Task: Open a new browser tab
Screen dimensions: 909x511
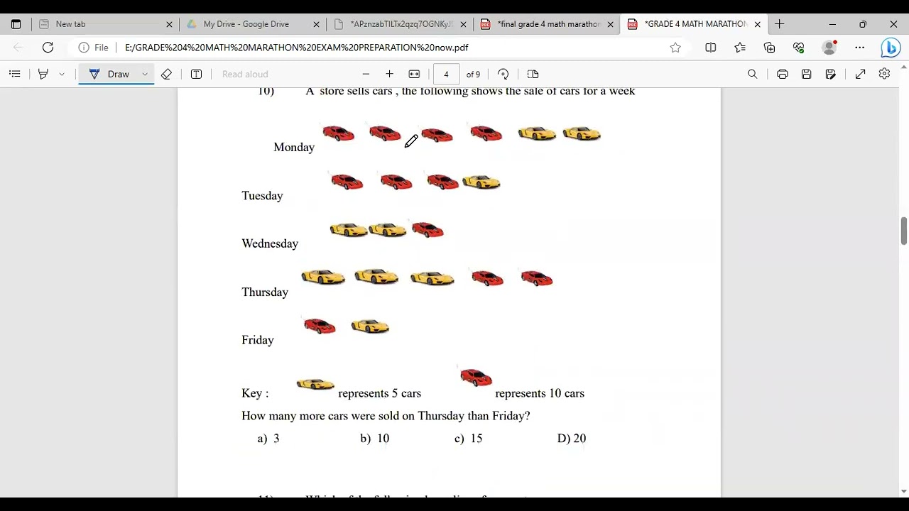Action: 780,24
